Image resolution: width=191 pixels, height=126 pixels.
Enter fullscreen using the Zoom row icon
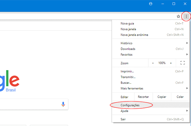tap(182, 63)
